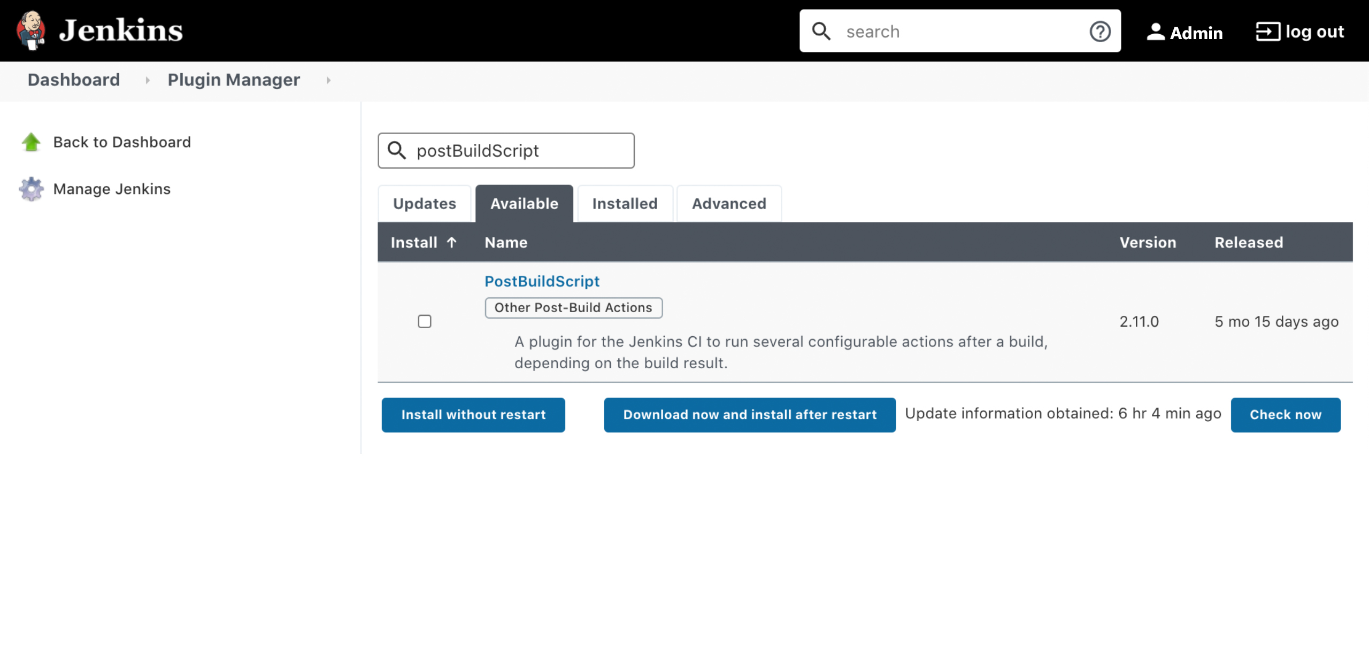Click the search help question-mark icon
This screenshot has height=650, width=1369.
coord(1100,32)
